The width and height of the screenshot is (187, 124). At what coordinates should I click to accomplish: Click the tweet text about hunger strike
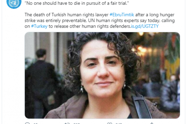pos(99,20)
